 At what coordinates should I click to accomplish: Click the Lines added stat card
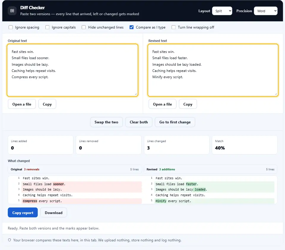[41, 145]
